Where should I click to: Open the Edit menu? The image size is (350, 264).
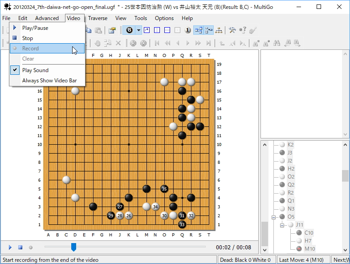[x=23, y=18]
